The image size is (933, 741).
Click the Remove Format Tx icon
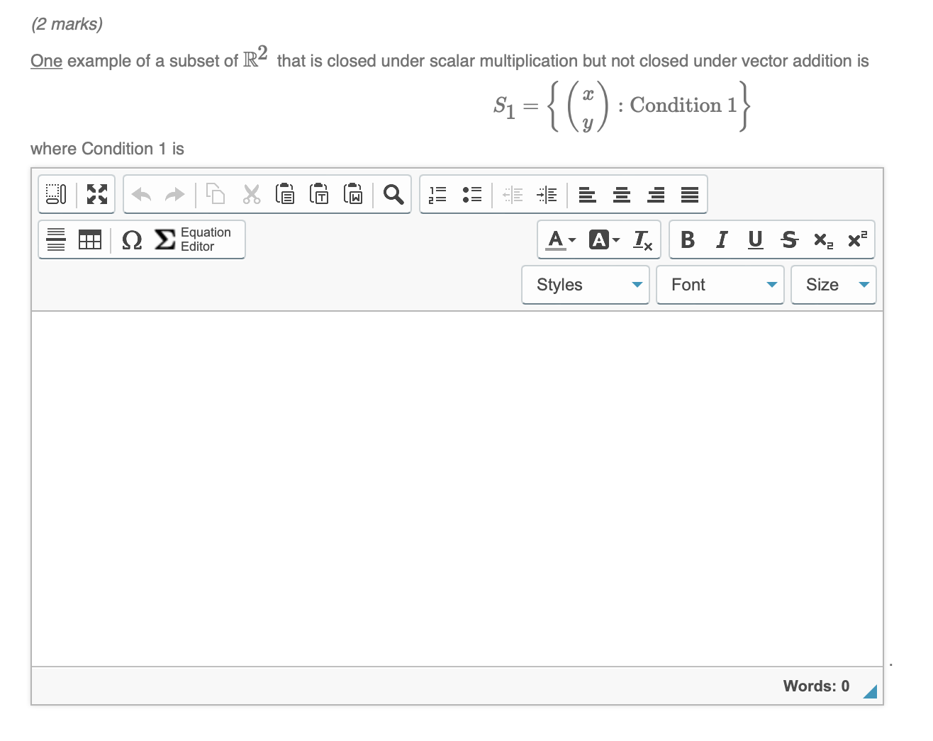coord(642,241)
